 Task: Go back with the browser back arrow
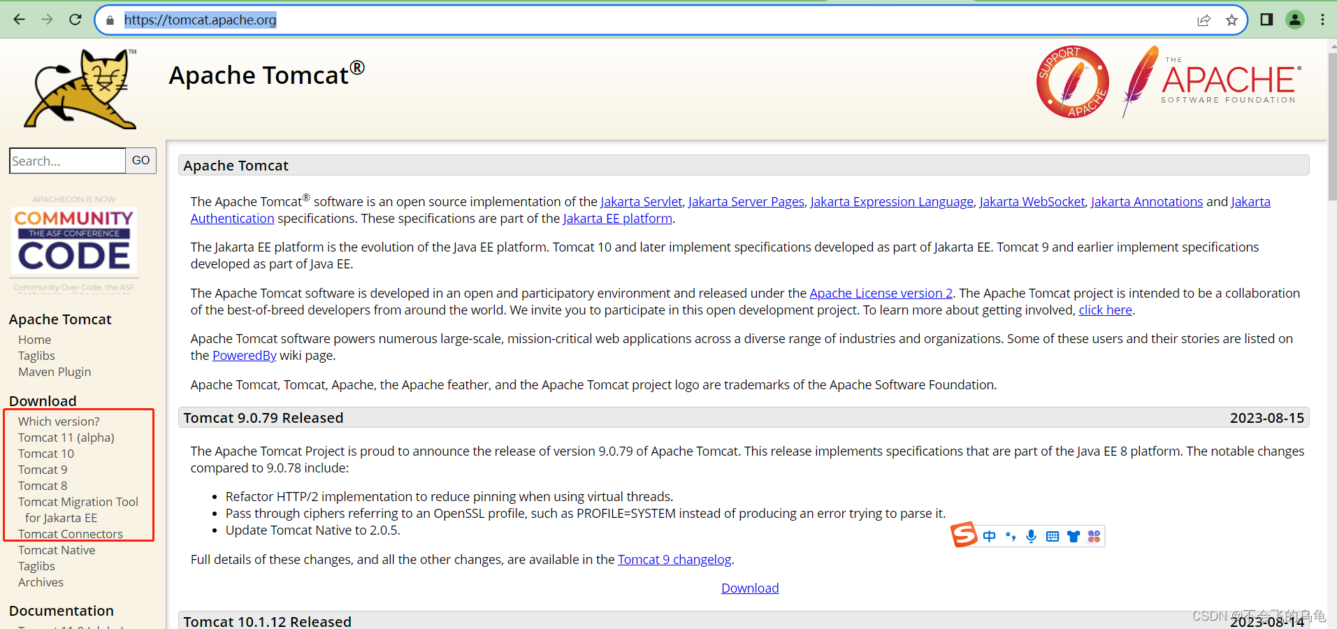point(19,20)
